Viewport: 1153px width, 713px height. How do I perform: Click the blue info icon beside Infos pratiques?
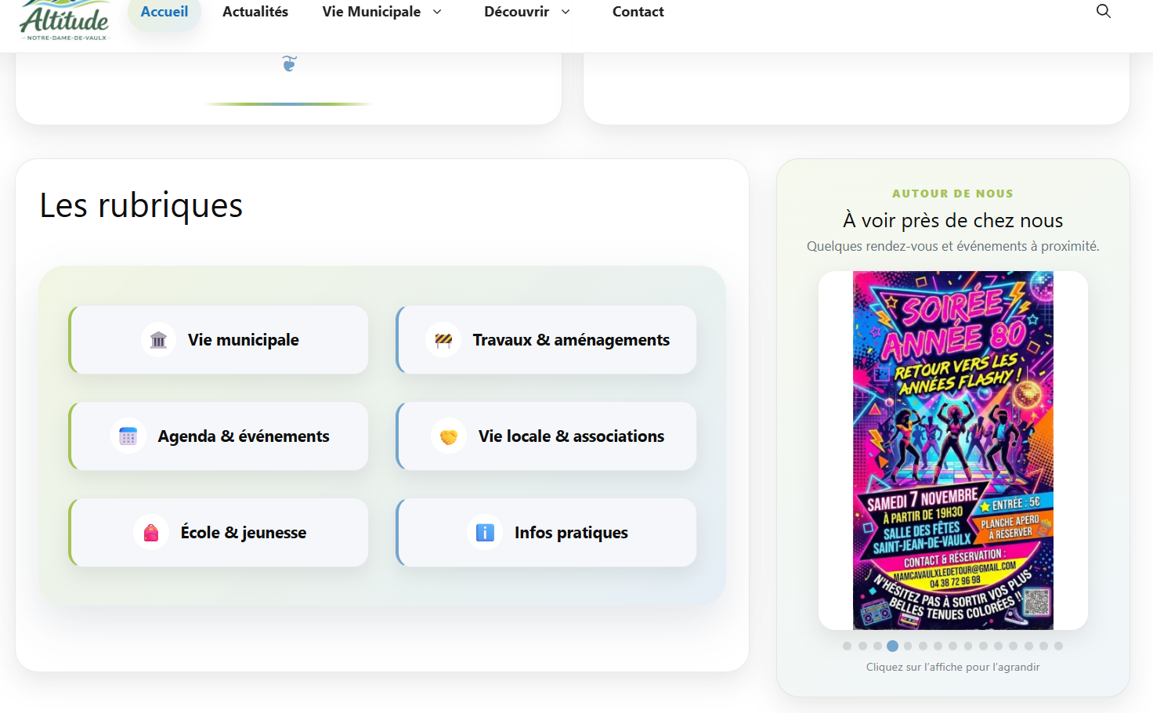[485, 533]
